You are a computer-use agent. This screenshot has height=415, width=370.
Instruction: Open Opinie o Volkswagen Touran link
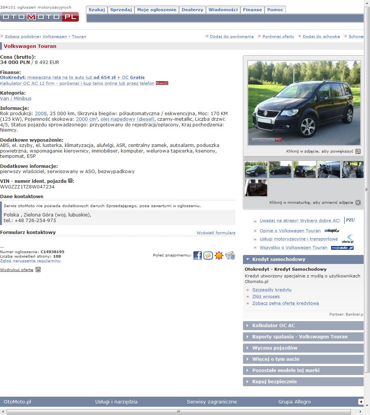click(x=290, y=231)
